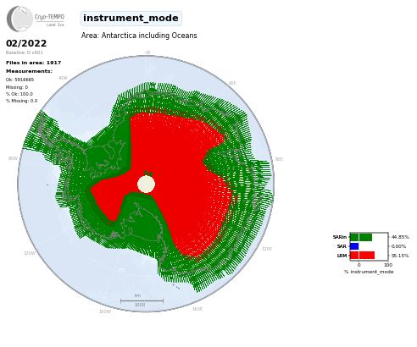Click the 0E longitude label
417x347 pixels.
click(x=147, y=52)
